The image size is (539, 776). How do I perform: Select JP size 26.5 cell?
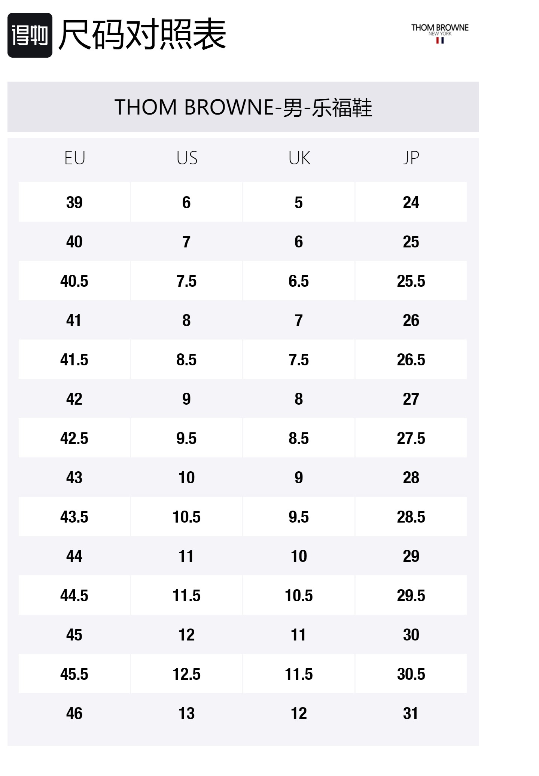point(411,360)
